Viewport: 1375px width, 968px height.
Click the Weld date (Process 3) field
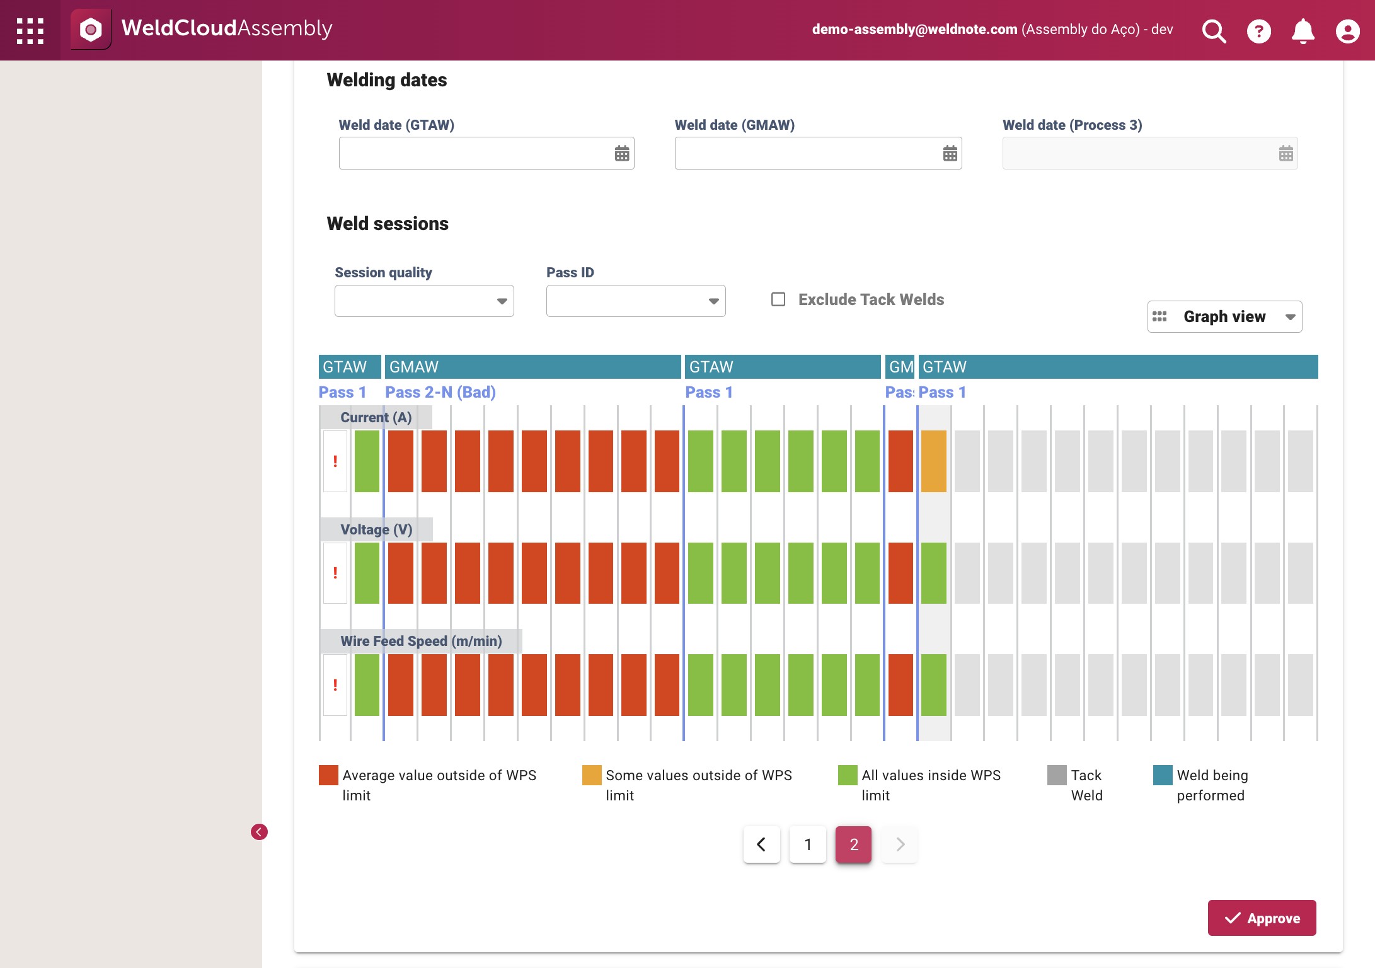[1150, 153]
